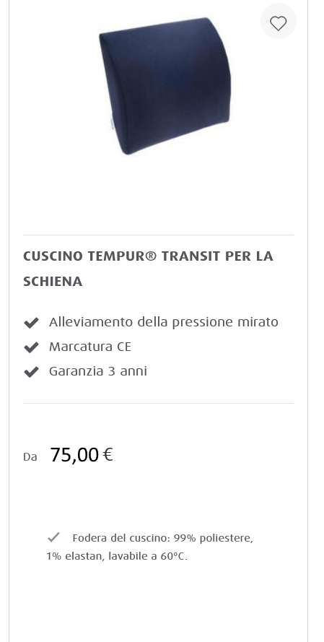
Task: Click the Fodera del cuscino: 99% poliestere line
Action: click(x=163, y=538)
